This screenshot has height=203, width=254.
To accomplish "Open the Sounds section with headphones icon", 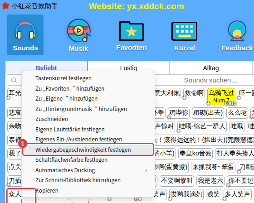I will click(x=25, y=35).
